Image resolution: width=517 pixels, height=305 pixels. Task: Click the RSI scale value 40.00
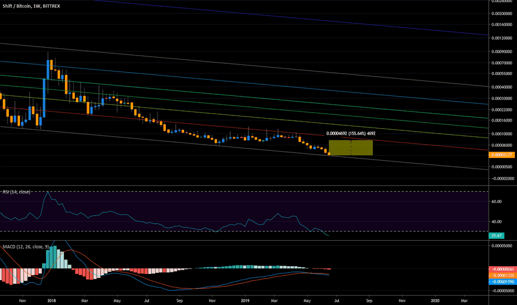pyautogui.click(x=496, y=222)
